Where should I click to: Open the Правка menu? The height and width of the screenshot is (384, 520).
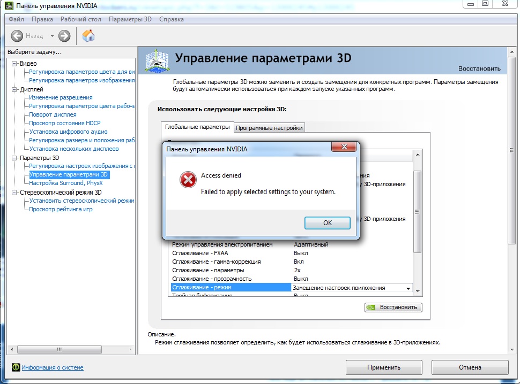click(42, 19)
